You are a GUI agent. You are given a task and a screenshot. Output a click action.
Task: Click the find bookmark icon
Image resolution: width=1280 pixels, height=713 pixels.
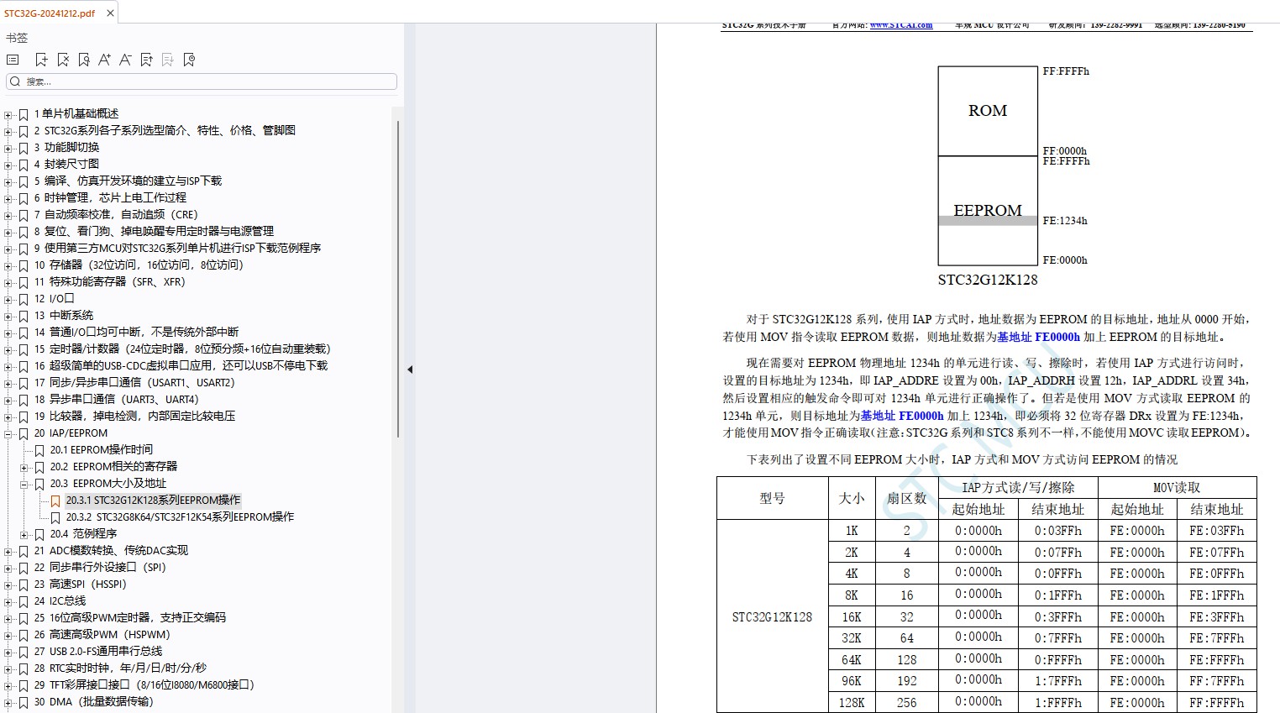[84, 60]
